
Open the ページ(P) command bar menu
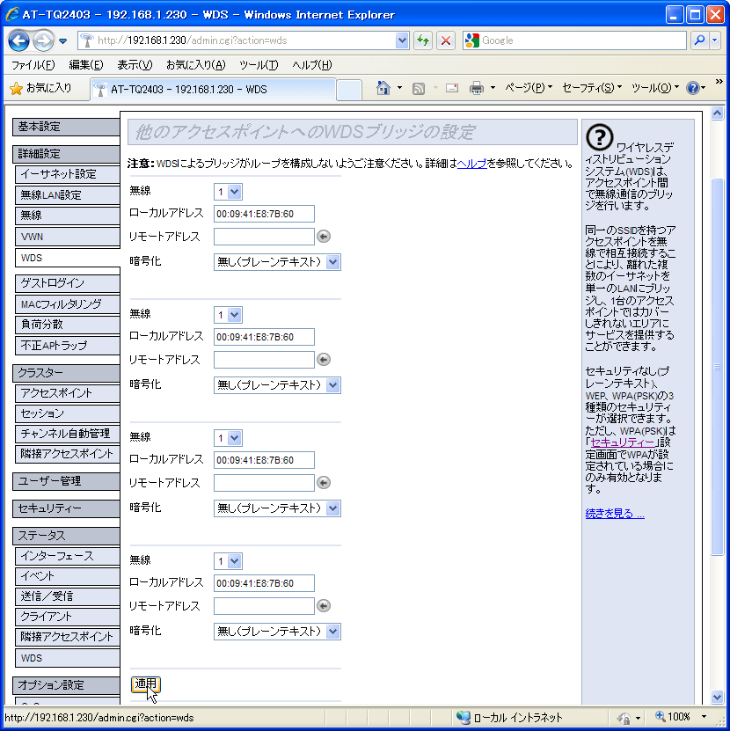529,88
